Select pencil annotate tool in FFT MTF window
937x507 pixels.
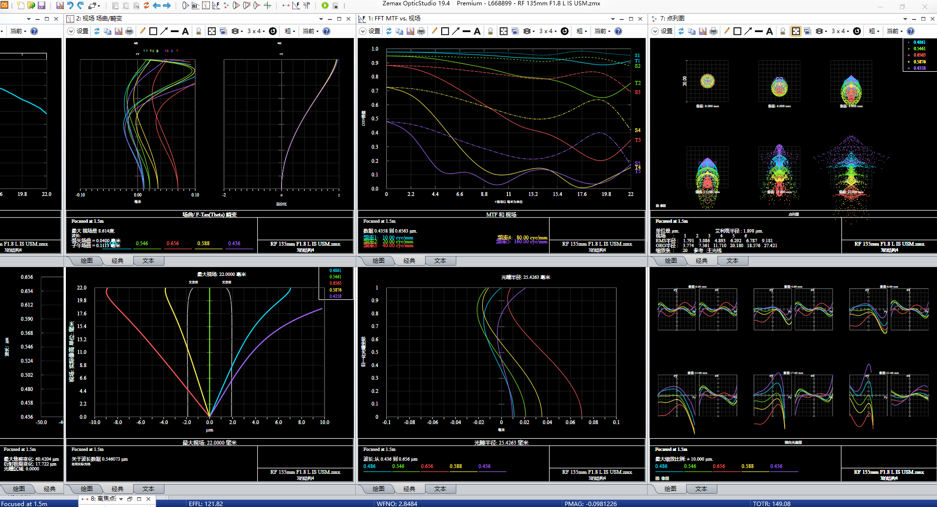[x=434, y=31]
